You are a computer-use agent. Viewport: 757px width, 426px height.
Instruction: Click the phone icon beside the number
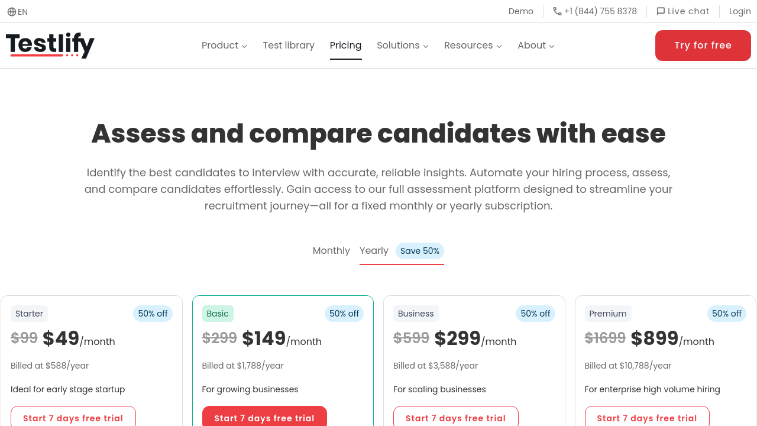tap(557, 11)
